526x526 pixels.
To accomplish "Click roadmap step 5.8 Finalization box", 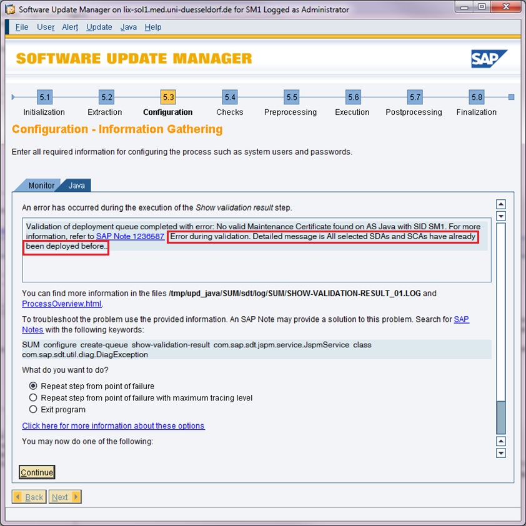I will [x=477, y=97].
